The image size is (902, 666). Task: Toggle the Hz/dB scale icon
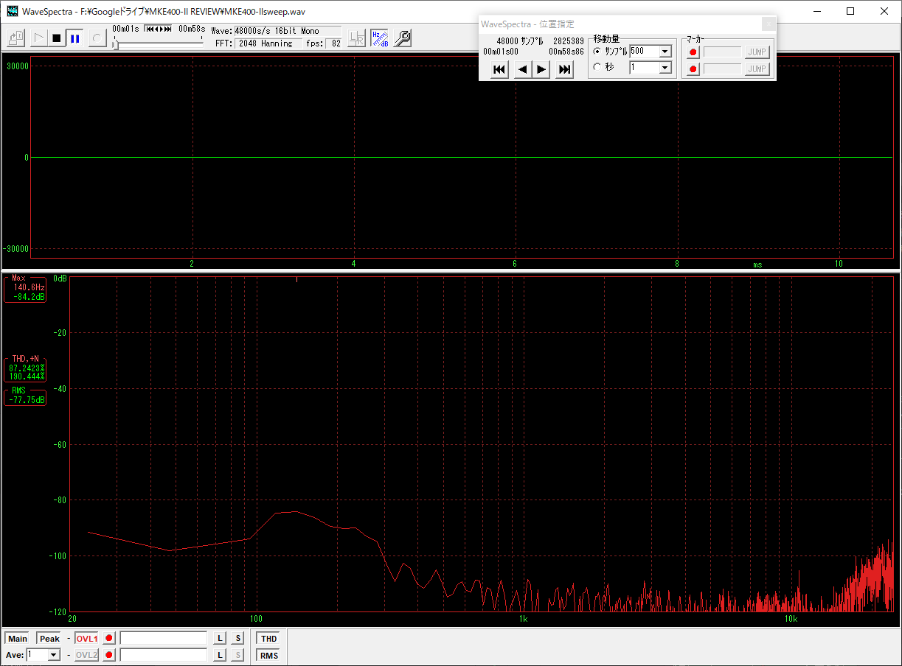(x=379, y=38)
